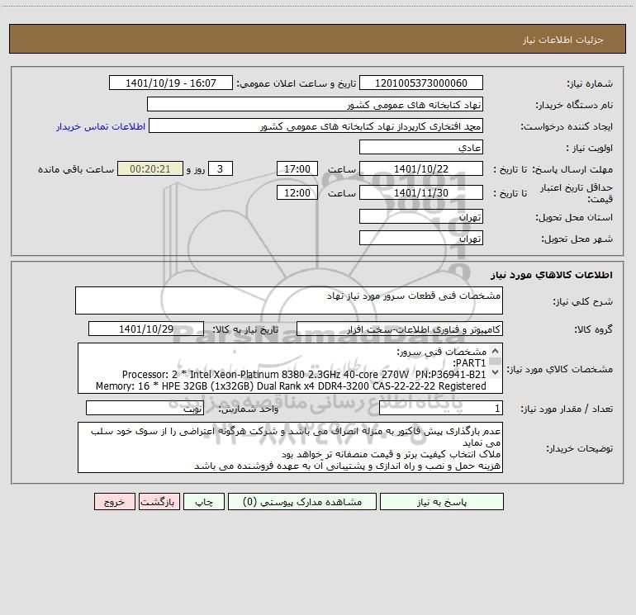
Task: Click the پاسخ به نیاز button
Action: 442,502
